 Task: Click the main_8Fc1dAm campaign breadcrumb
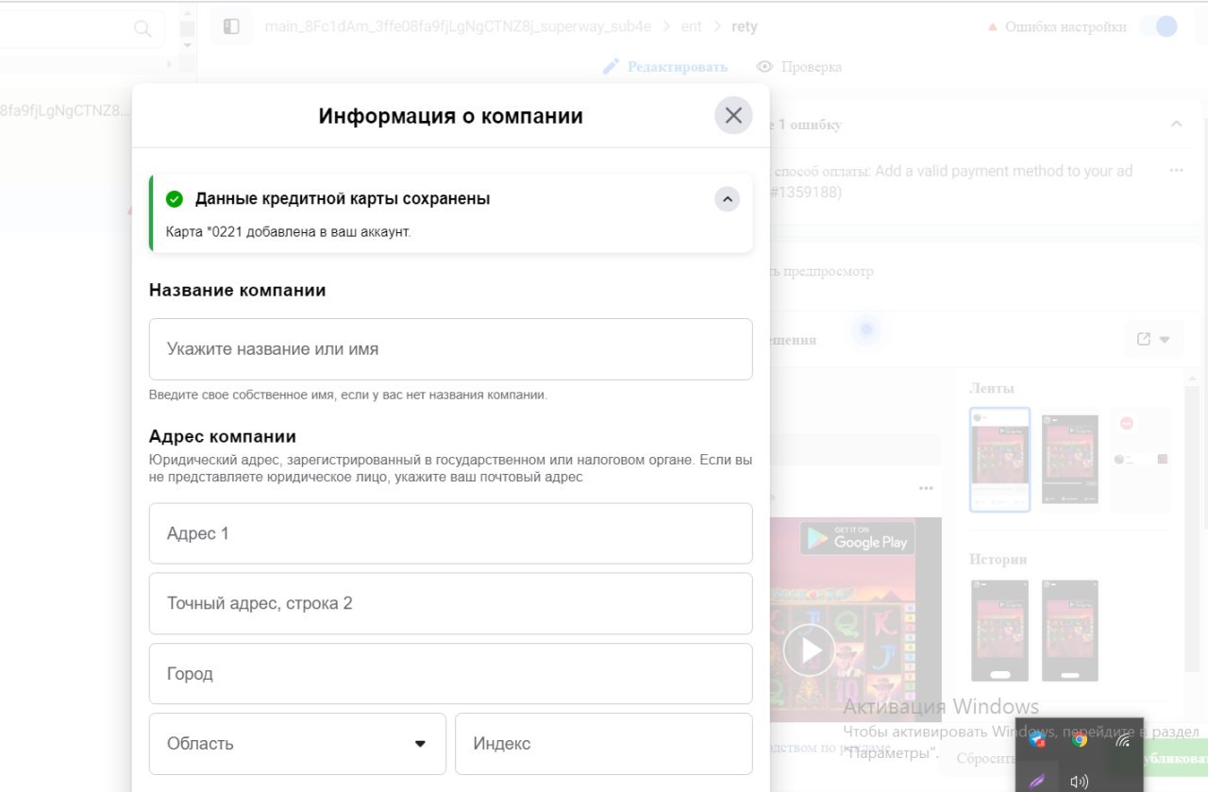458,26
